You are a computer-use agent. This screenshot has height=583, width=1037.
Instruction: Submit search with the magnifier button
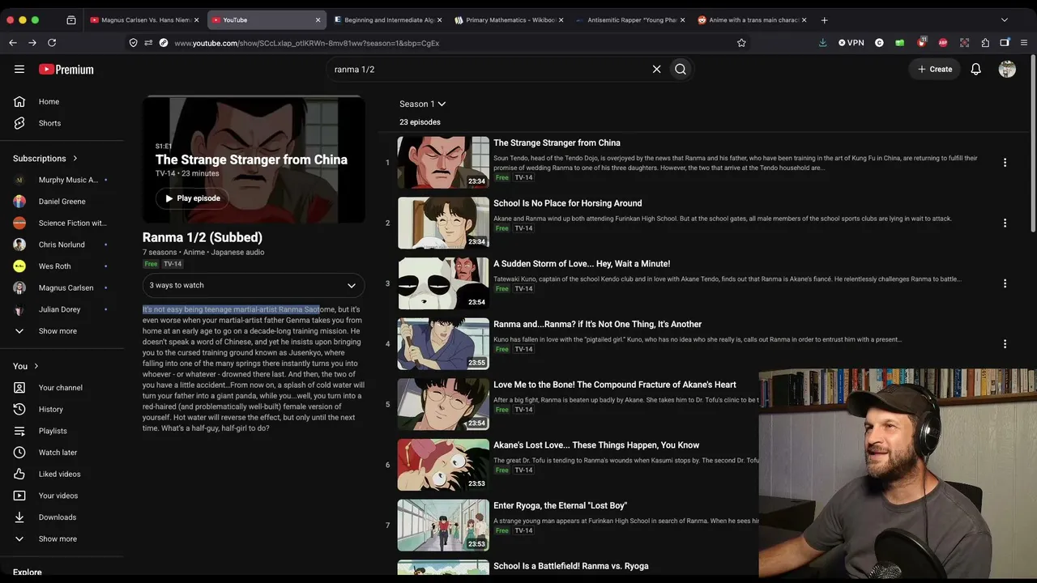point(681,70)
